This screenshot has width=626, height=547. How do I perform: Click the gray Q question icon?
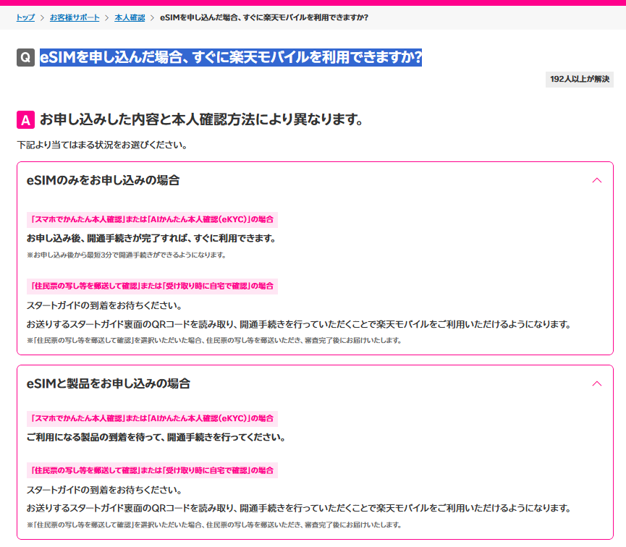pos(25,58)
